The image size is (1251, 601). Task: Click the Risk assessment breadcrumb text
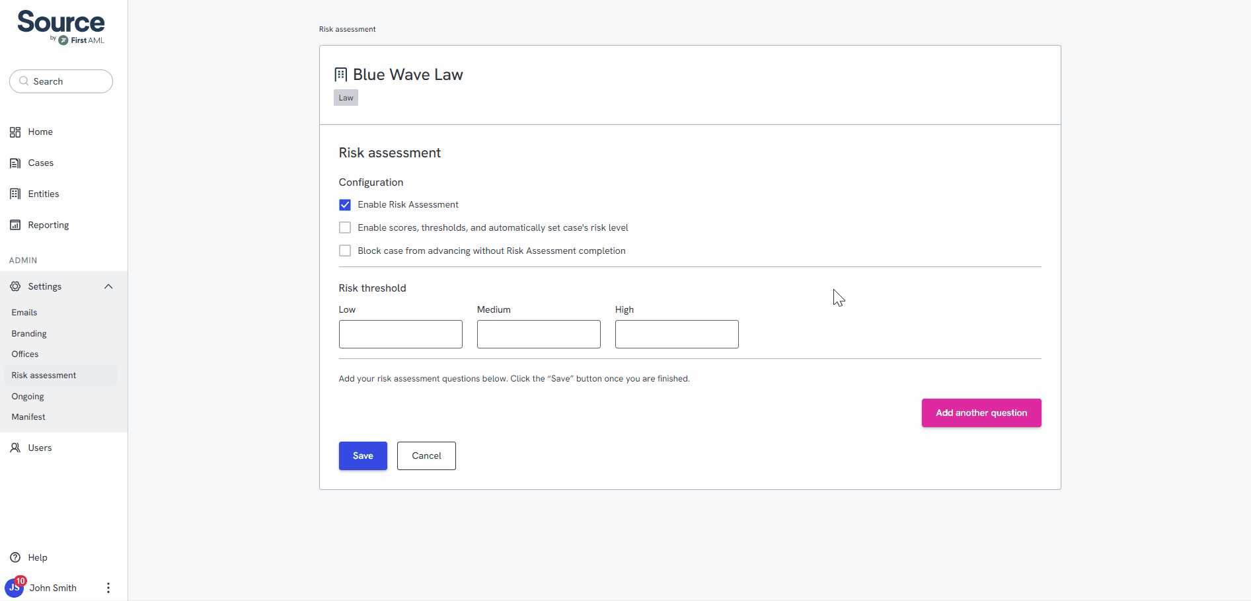pyautogui.click(x=347, y=29)
